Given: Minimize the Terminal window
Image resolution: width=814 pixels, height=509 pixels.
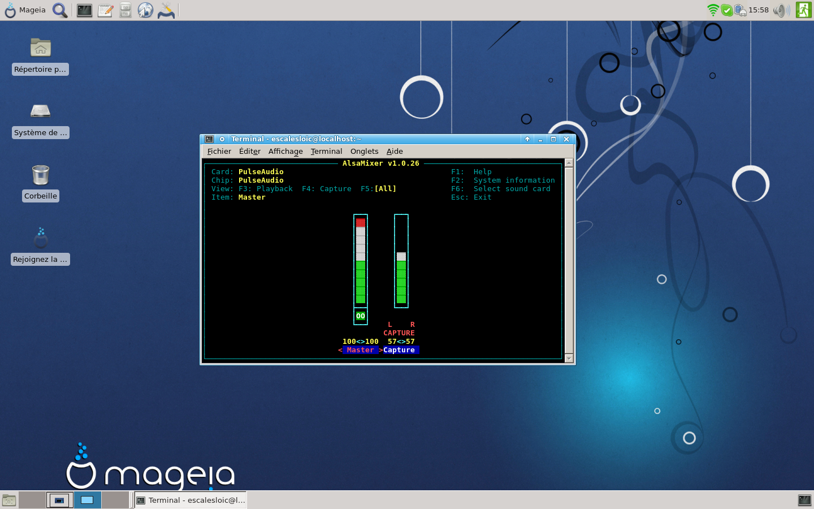Looking at the screenshot, I should click(540, 139).
